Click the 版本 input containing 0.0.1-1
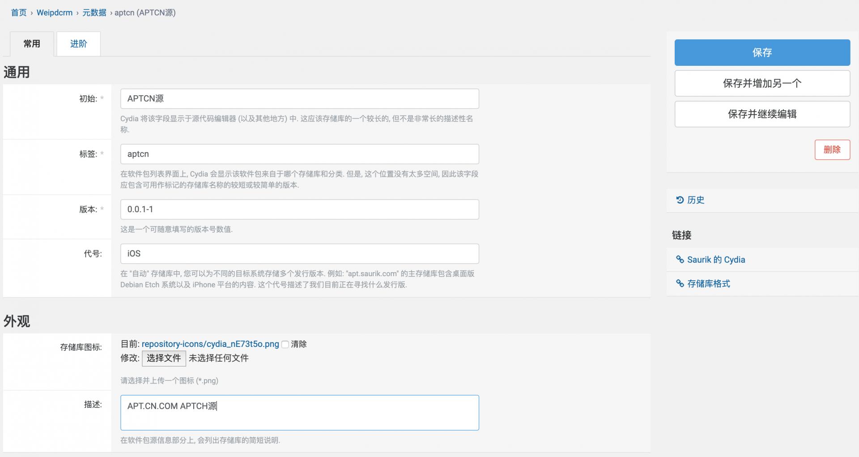859x457 pixels. click(299, 209)
